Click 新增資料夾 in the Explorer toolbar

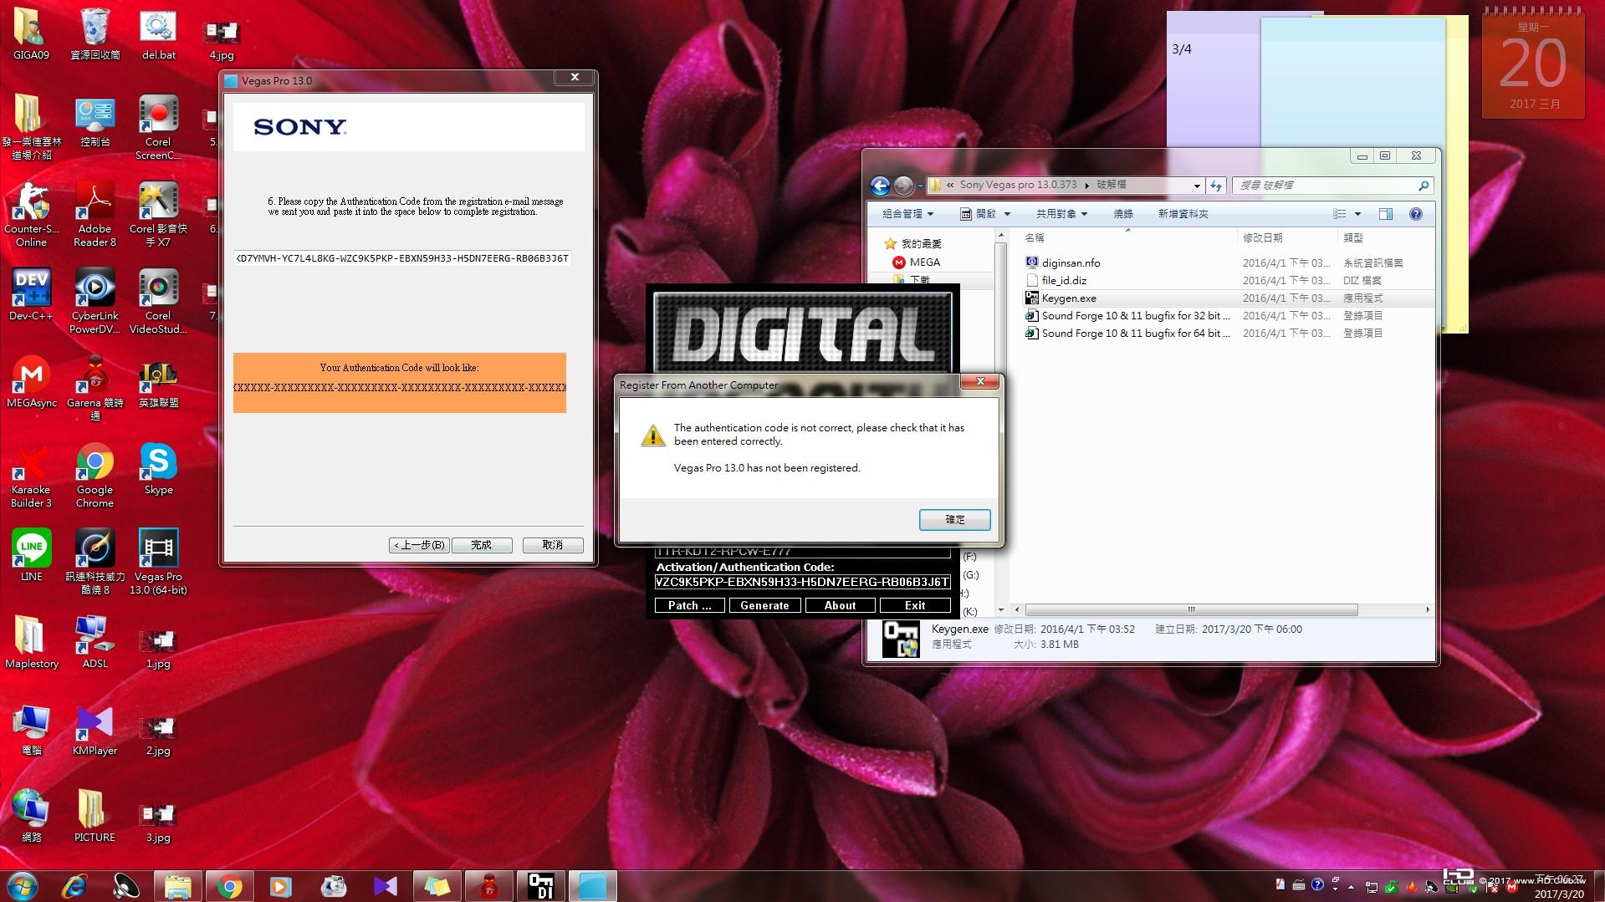1183,214
